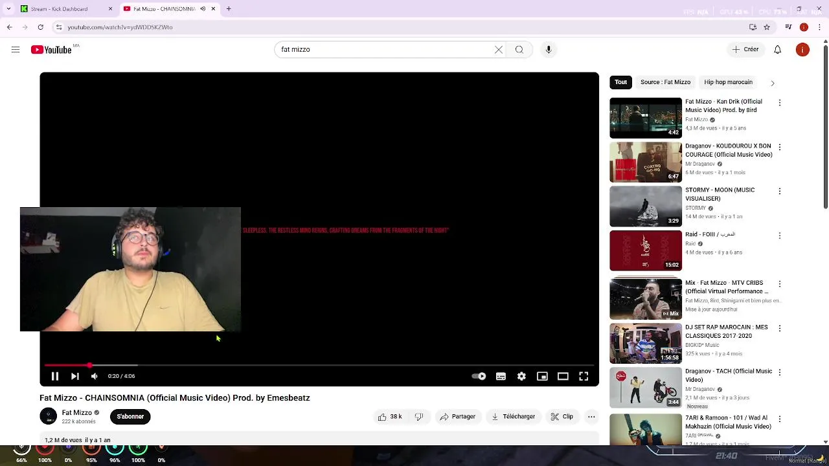Select the Hip hop marocain chip
Viewport: 829px width, 466px height.
pos(728,82)
